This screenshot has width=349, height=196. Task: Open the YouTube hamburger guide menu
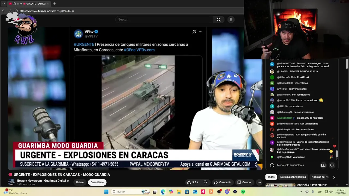pyautogui.click(x=7, y=20)
